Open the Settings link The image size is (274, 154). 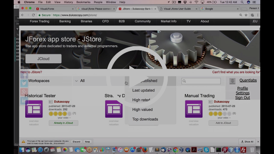(x=243, y=93)
